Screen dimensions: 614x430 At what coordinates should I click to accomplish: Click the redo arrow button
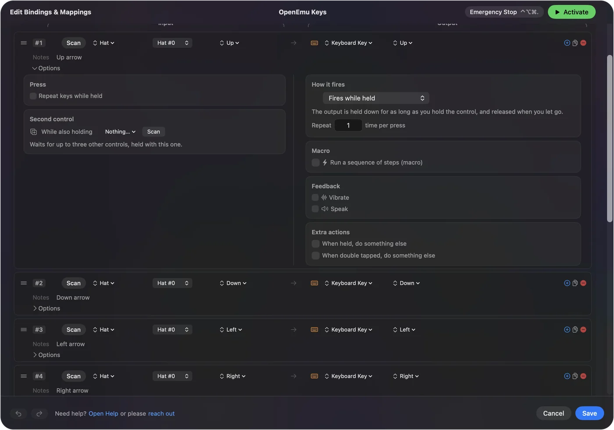[39, 413]
